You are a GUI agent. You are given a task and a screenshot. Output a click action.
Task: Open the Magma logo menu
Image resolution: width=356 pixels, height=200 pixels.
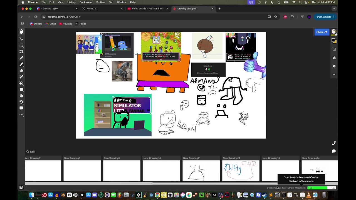pyautogui.click(x=21, y=32)
